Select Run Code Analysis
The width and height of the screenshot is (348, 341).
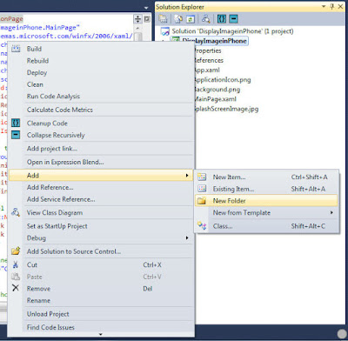101,97
